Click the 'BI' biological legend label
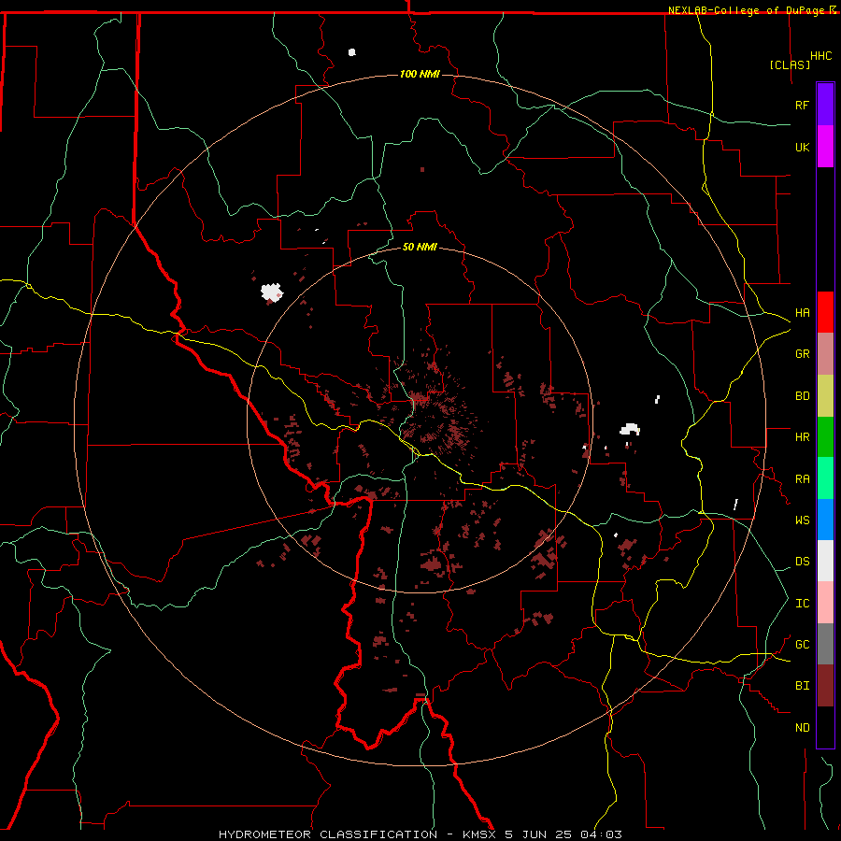The height and width of the screenshot is (841, 841). click(802, 686)
